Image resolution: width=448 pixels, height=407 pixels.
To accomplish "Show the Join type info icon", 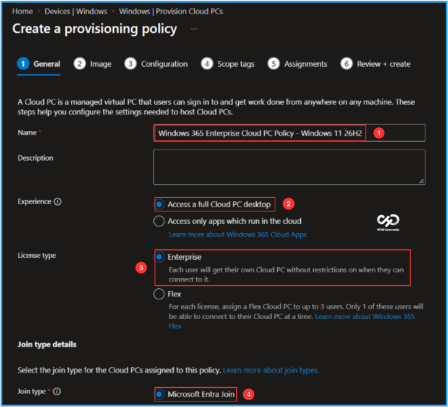I will click(57, 392).
